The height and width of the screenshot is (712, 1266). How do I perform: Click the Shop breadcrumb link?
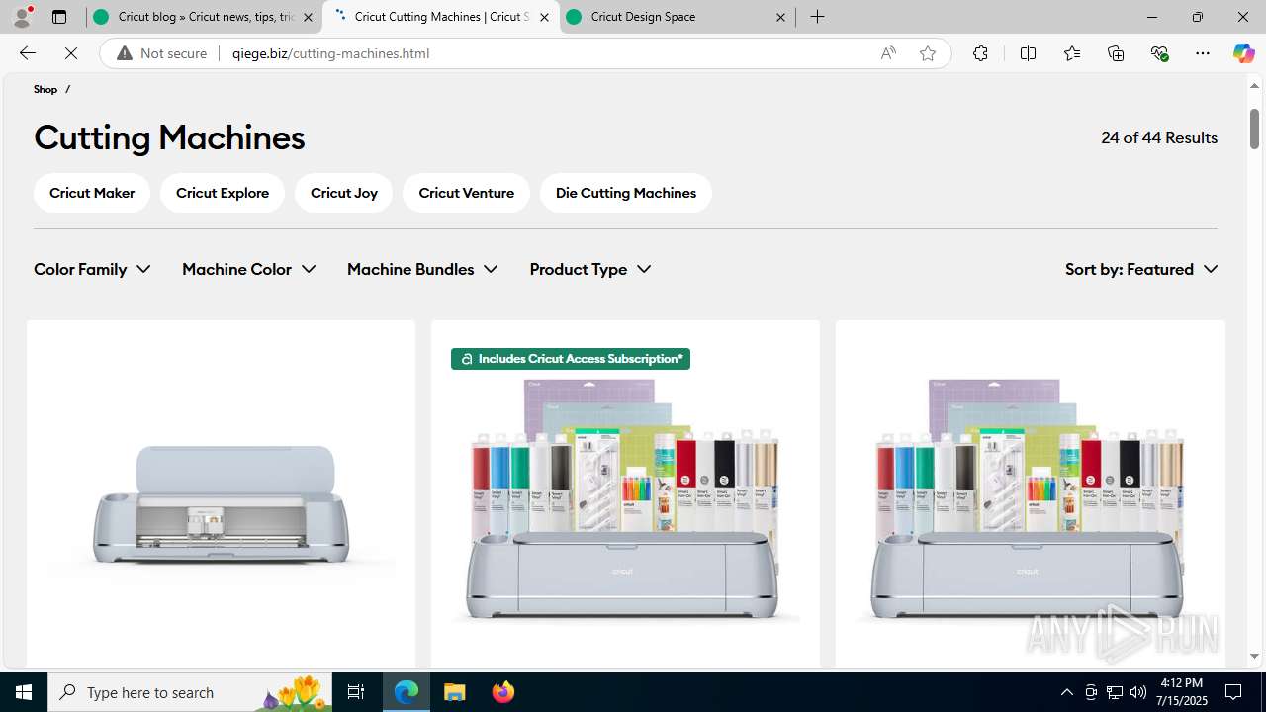tap(45, 89)
